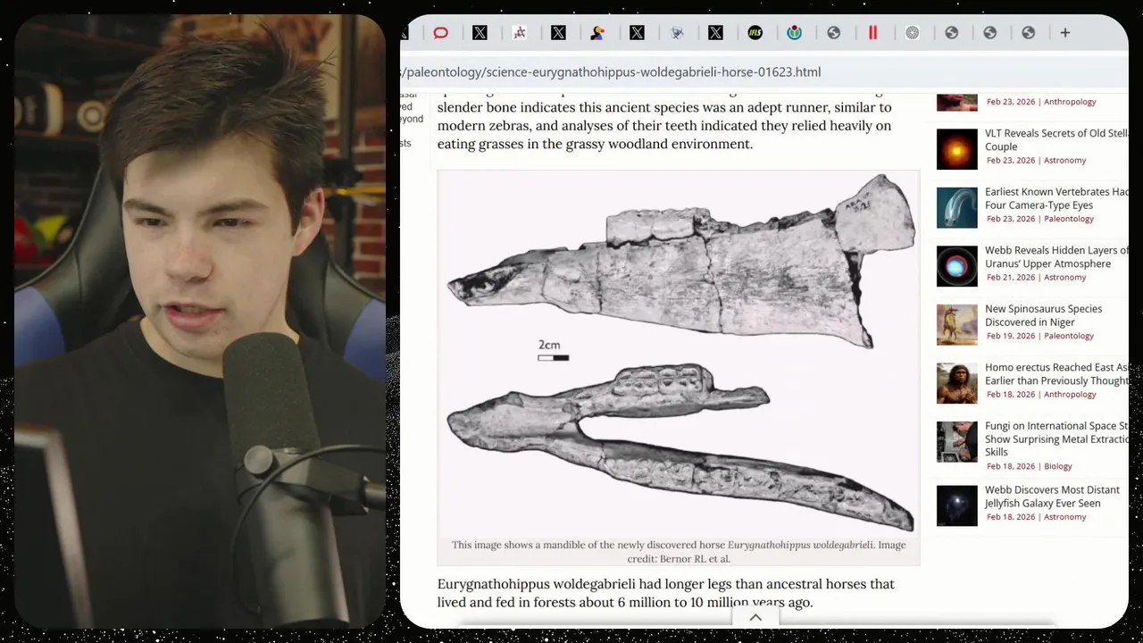
Task: Click Paleontology category under Spinosaurus article
Action: point(1069,336)
